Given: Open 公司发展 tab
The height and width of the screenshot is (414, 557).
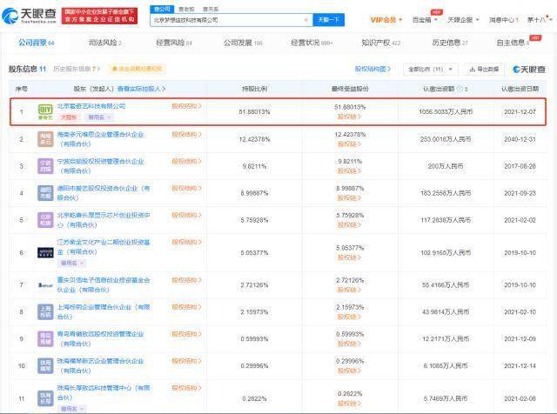Looking at the screenshot, I should tap(243, 43).
